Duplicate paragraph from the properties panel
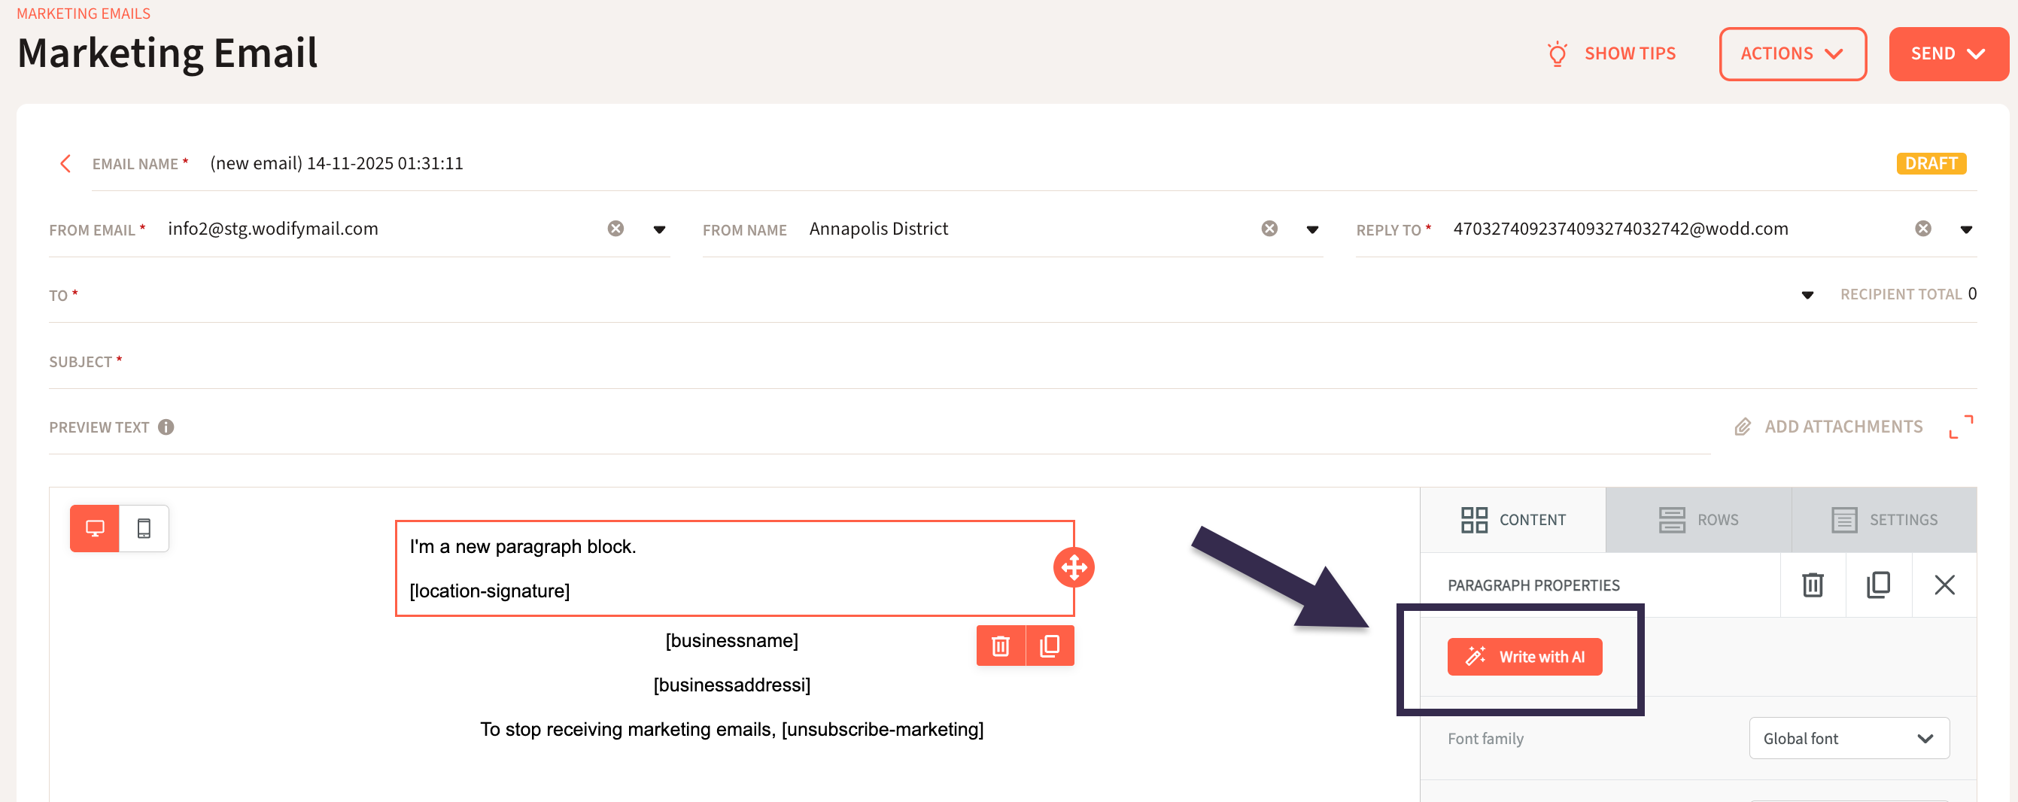 point(1878,585)
